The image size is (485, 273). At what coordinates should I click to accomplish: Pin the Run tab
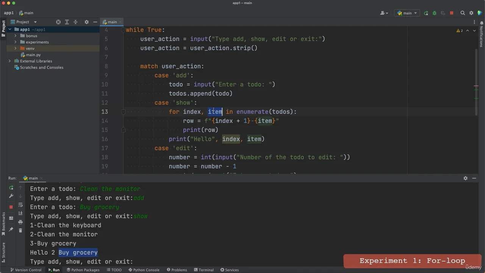coord(11,229)
